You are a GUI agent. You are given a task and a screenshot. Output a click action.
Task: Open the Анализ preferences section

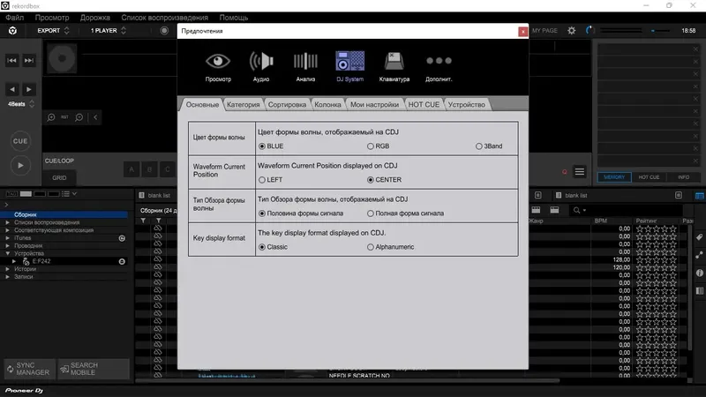305,67
